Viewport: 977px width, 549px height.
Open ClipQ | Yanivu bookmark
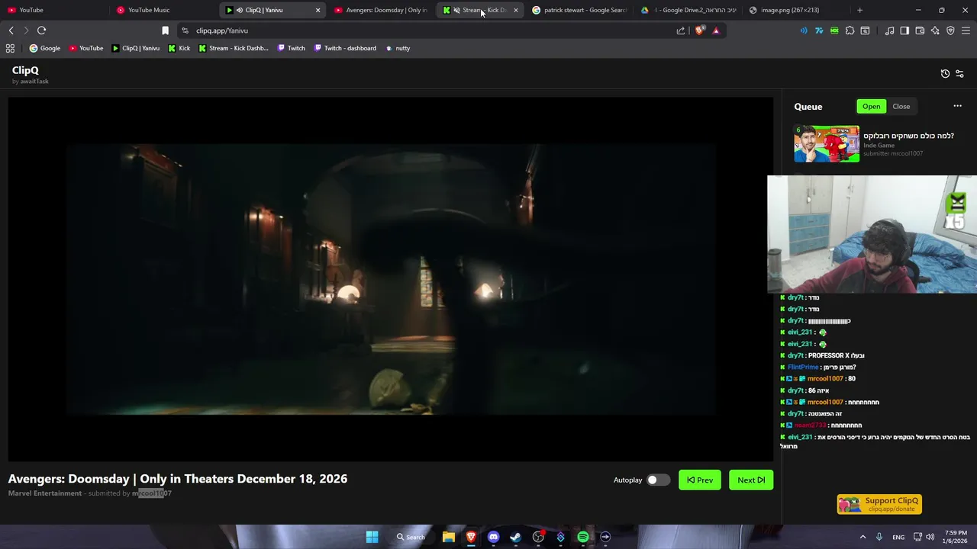point(136,48)
